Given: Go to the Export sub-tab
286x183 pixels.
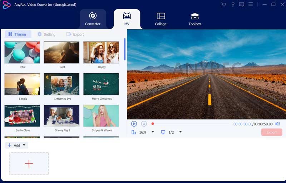Looking at the screenshot, I should click(75, 34).
